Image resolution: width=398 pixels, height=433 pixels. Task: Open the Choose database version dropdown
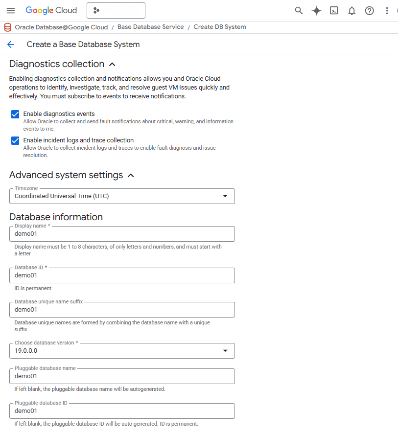coord(122,351)
